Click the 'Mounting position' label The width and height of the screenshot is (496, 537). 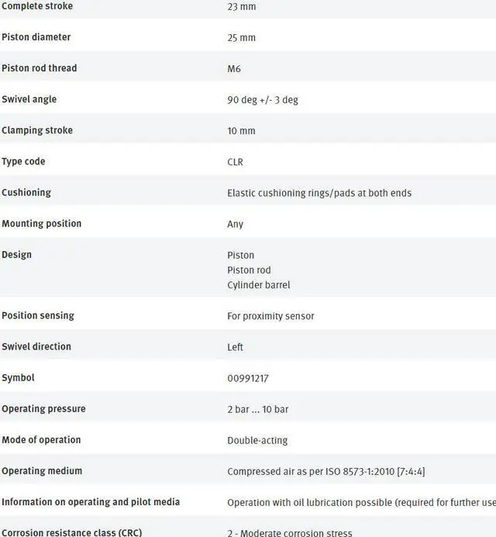click(x=41, y=223)
